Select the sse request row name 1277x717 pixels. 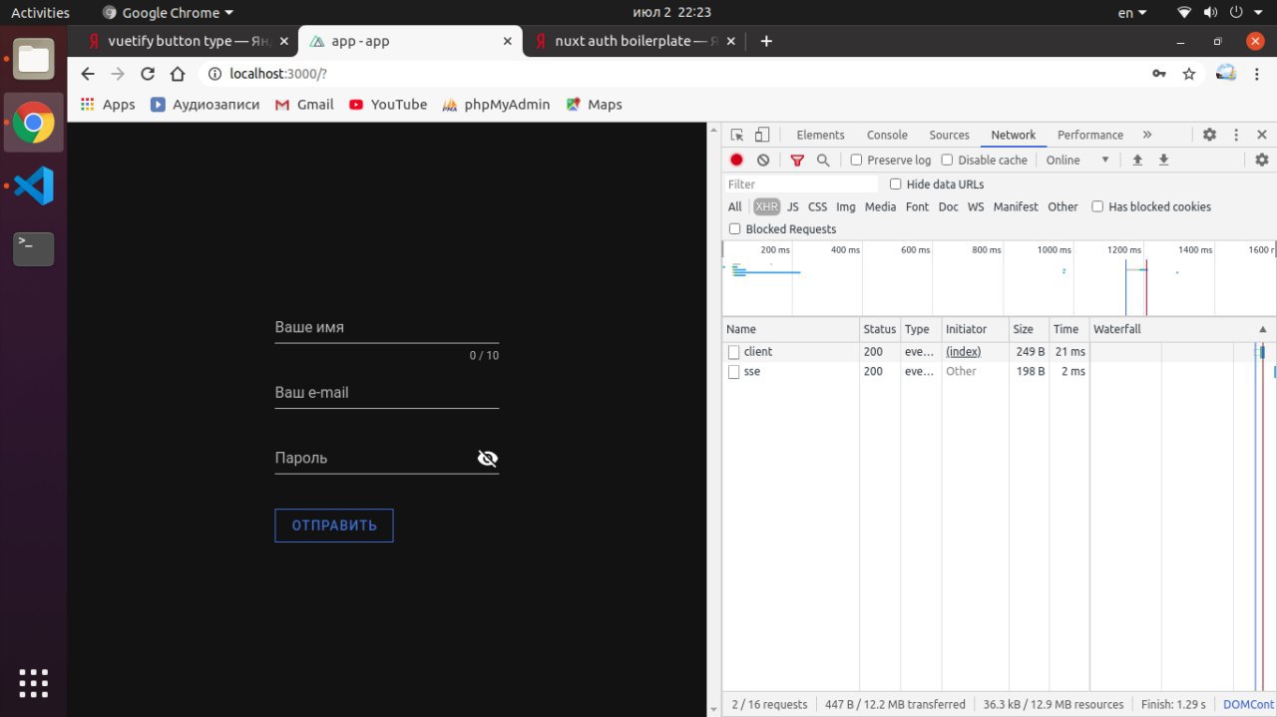[752, 371]
